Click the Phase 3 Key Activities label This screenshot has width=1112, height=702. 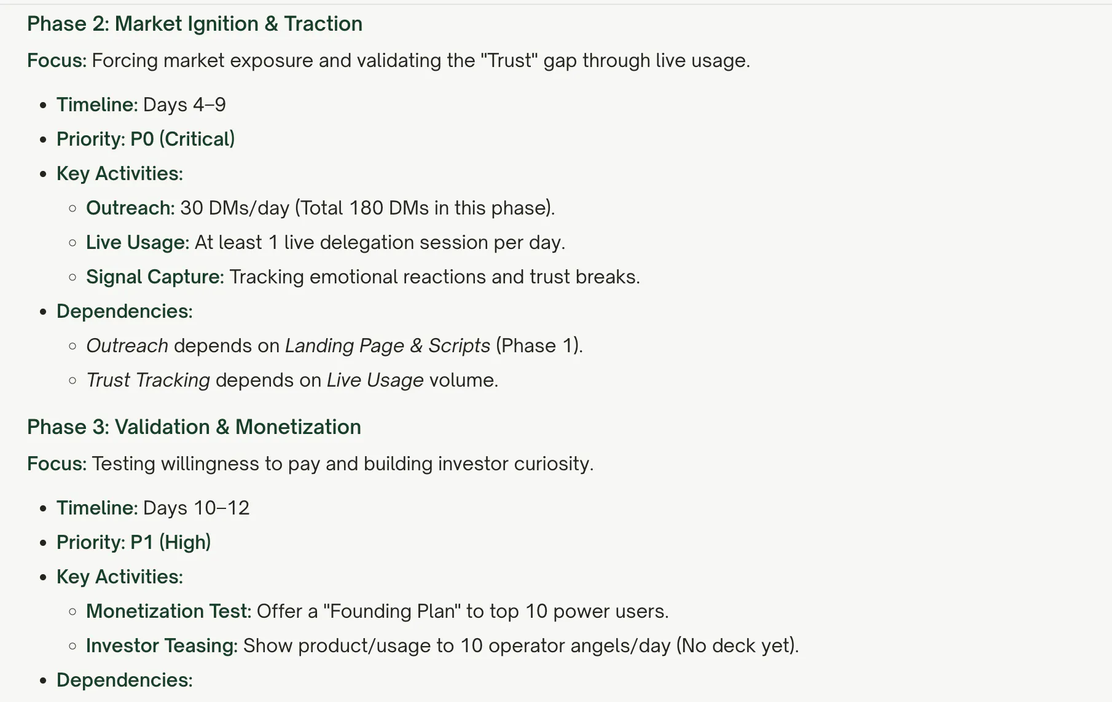pyautogui.click(x=120, y=577)
